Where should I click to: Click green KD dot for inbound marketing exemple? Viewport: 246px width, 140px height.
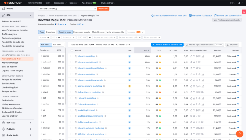click(x=160, y=80)
